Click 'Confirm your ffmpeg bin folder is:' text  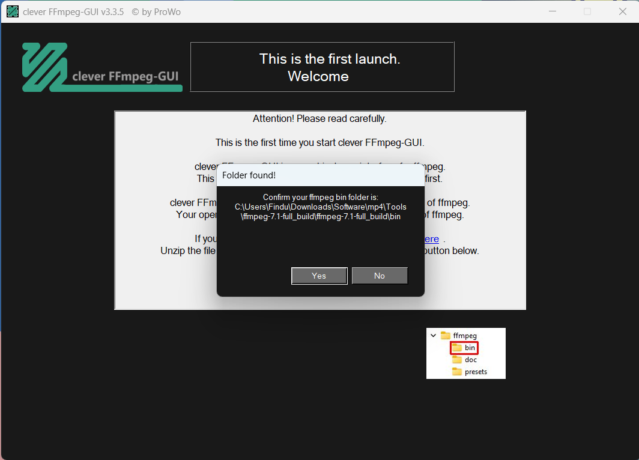tap(320, 197)
